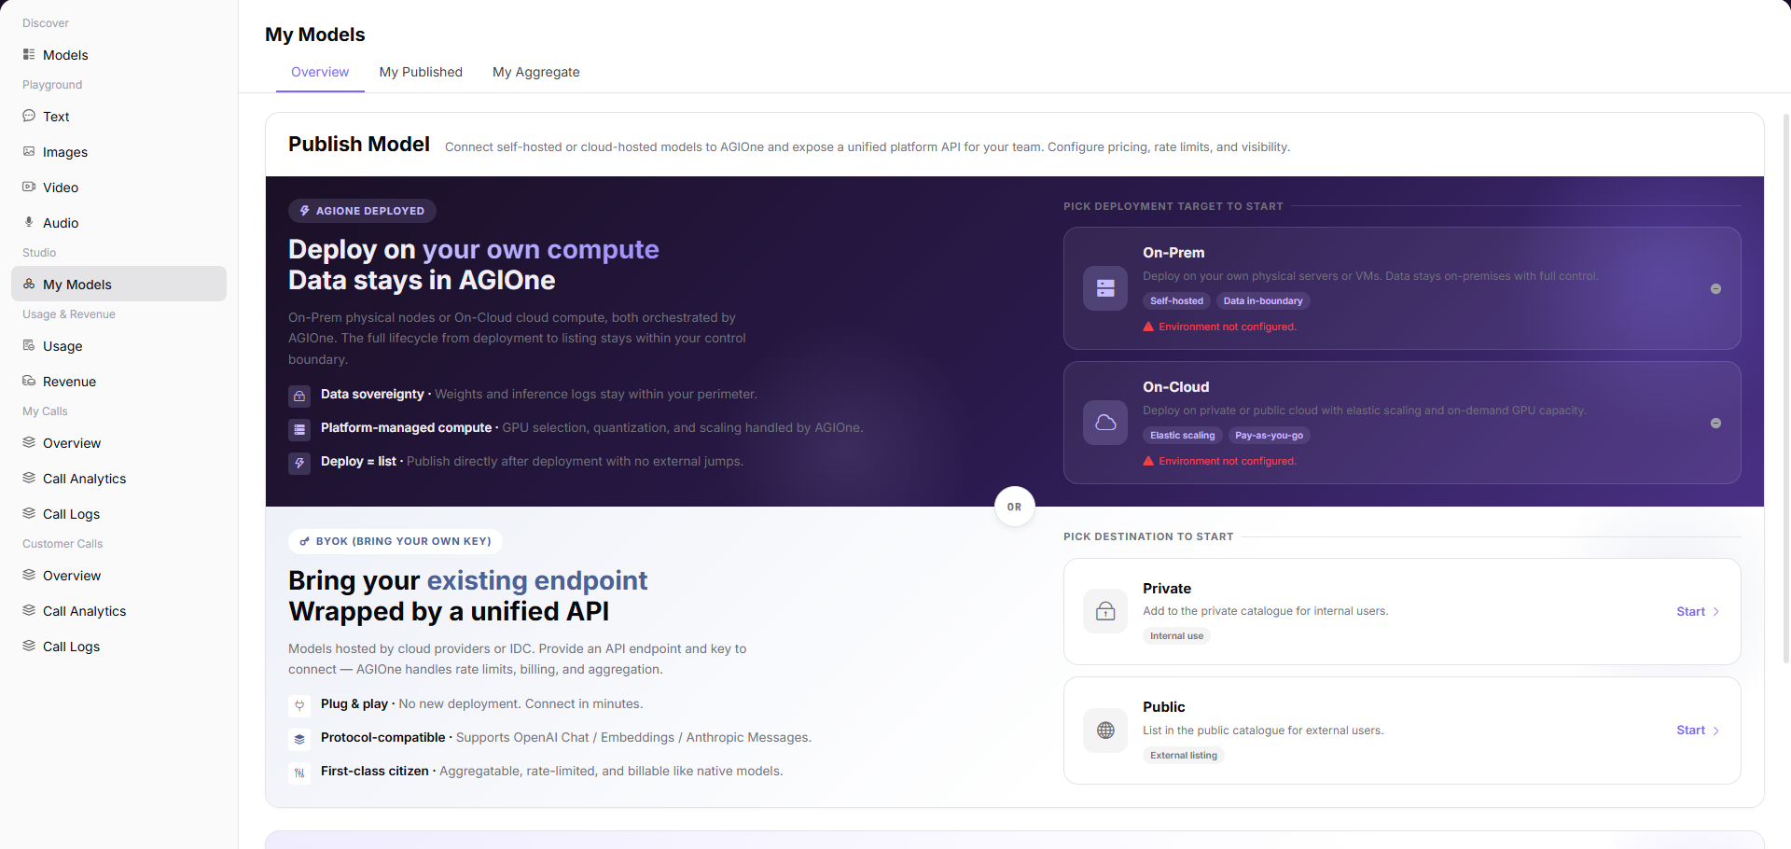Viewport: 1791px width, 849px height.
Task: Click the On-Cloud cloud icon
Action: (x=1105, y=423)
